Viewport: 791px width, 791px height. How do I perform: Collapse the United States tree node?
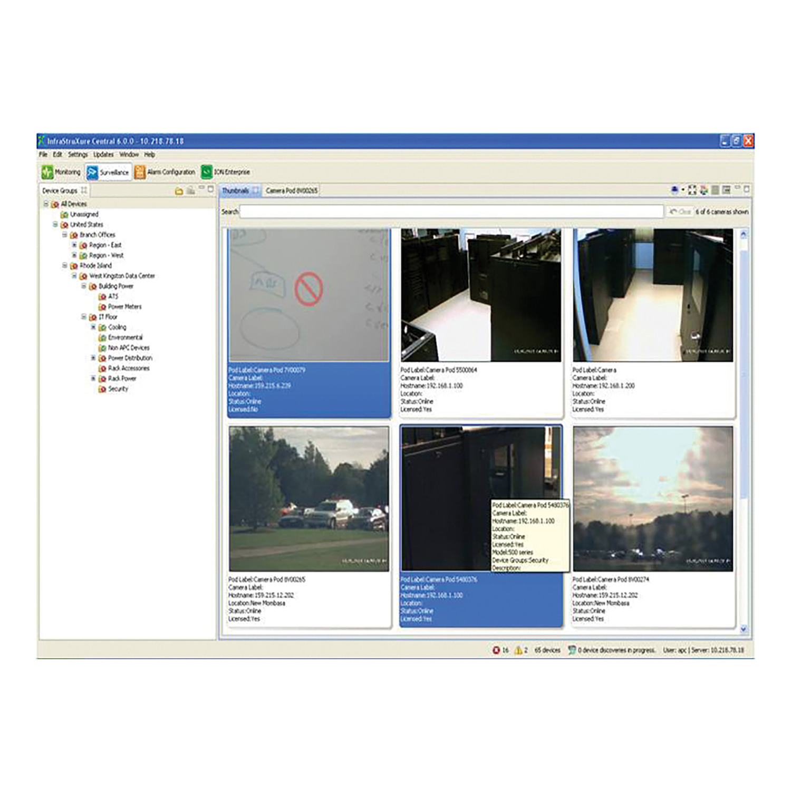coord(55,225)
